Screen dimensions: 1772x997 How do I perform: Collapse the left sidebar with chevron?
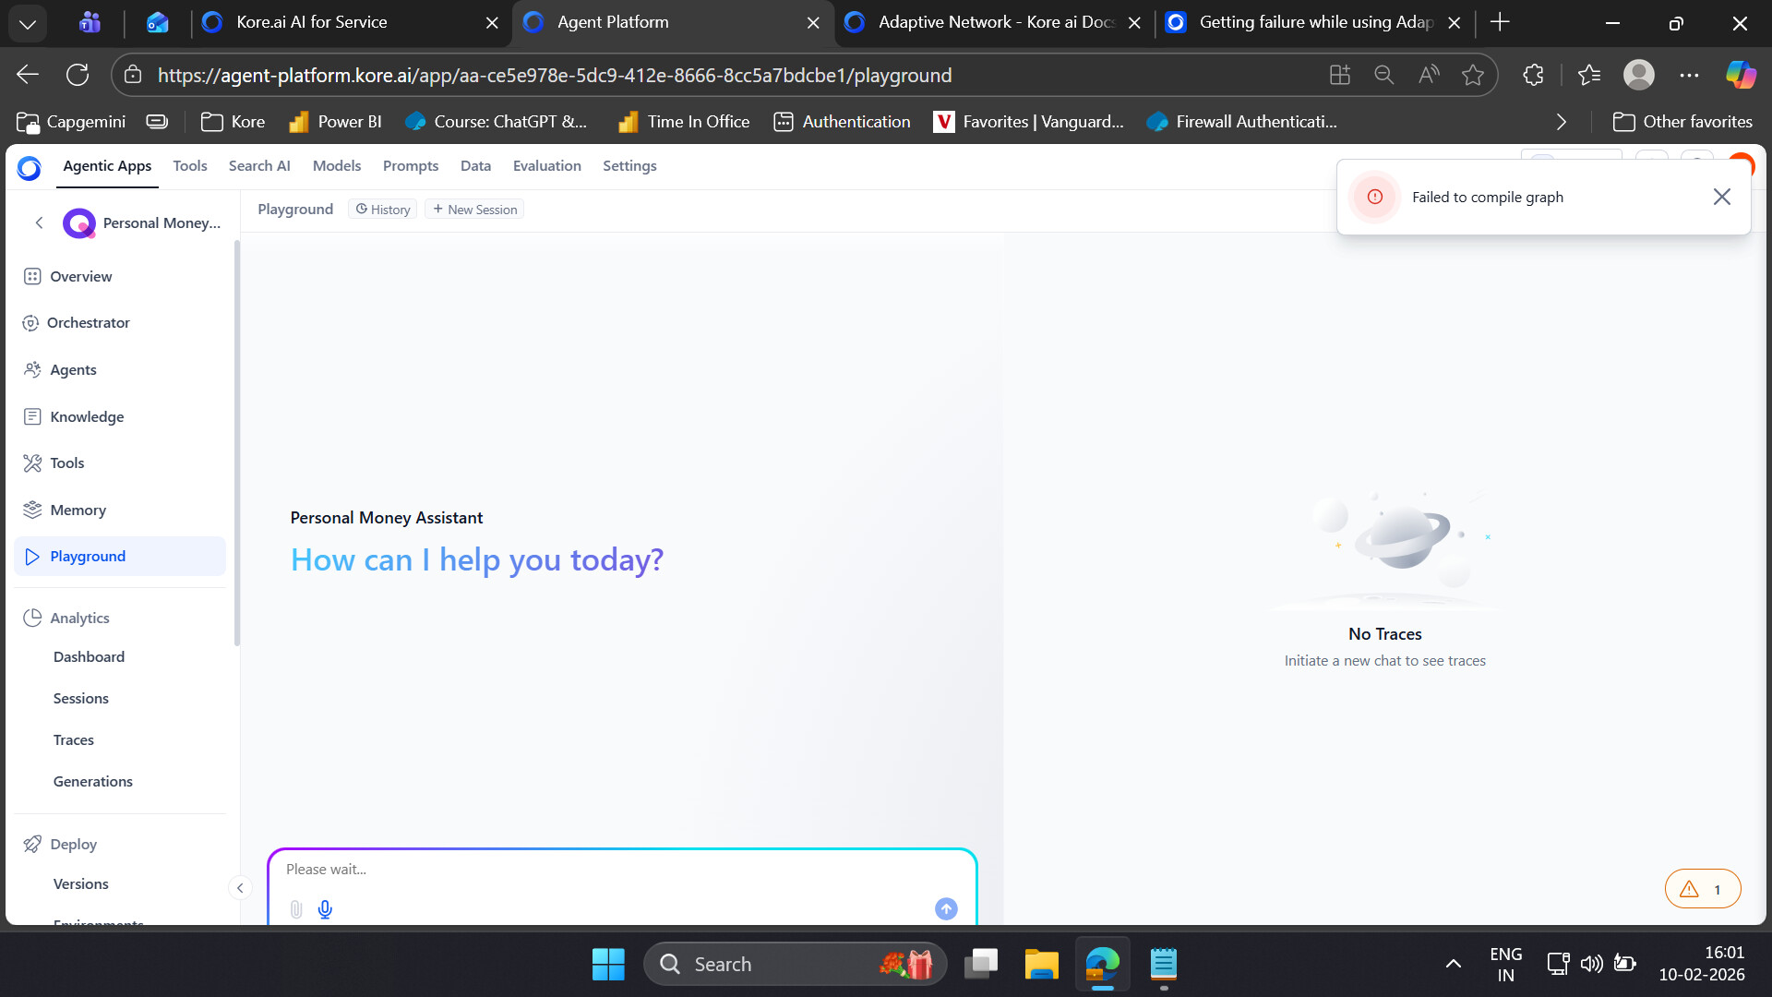[240, 888]
